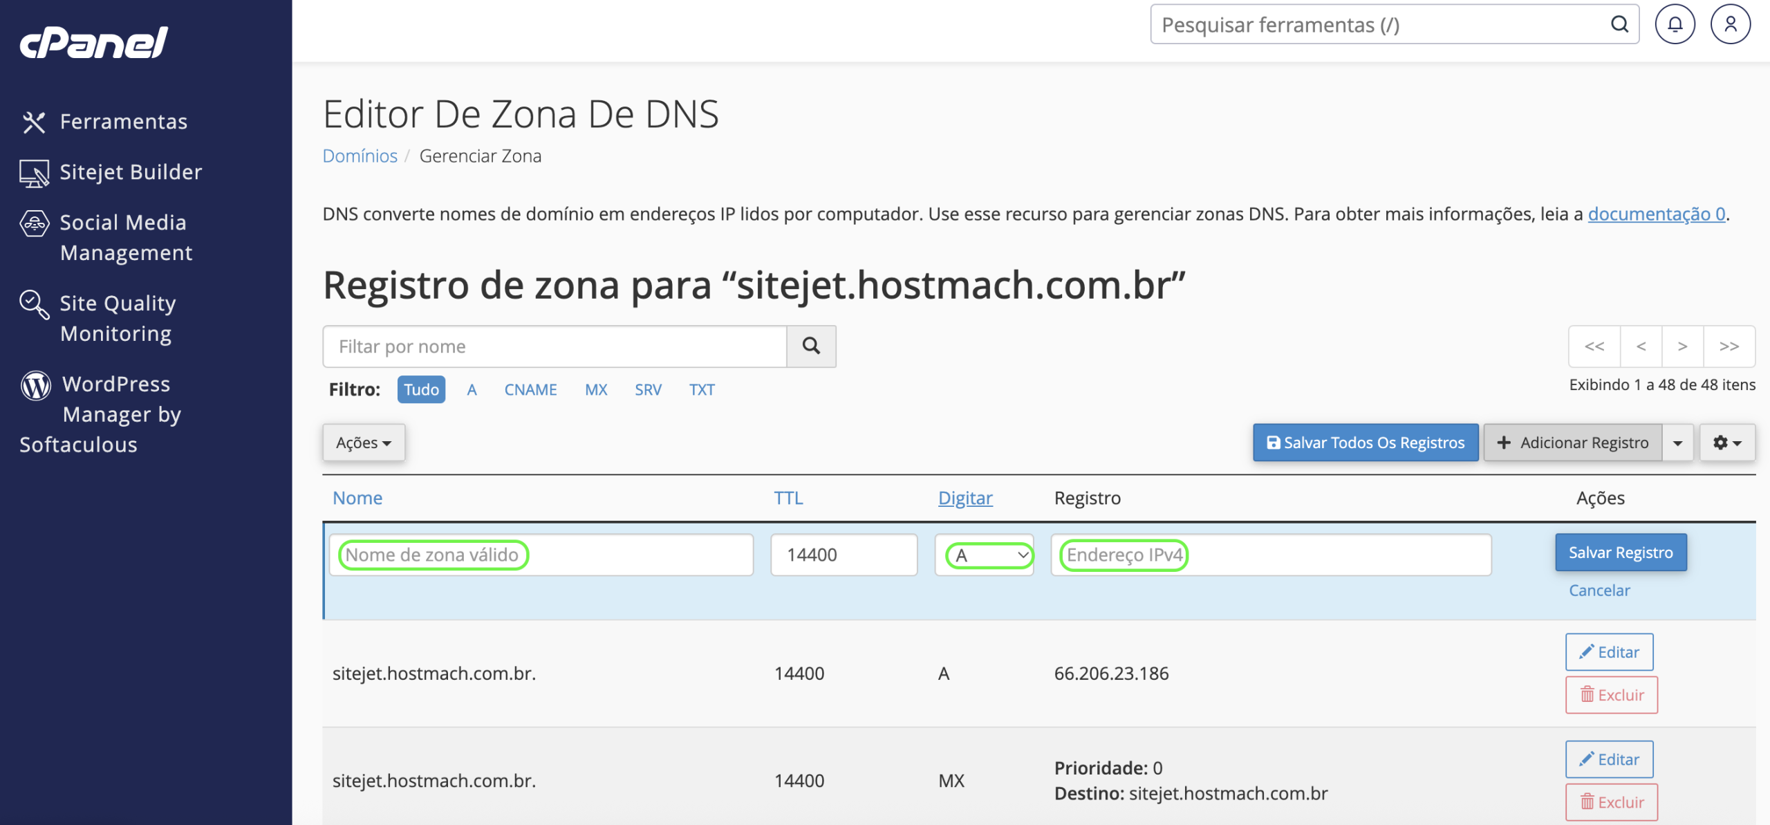Filter records by MX type
The width and height of the screenshot is (1770, 825).
(596, 389)
